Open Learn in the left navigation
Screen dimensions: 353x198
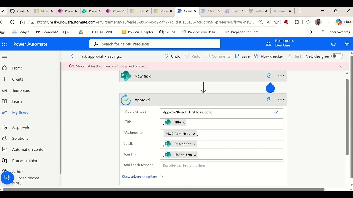click(x=17, y=101)
